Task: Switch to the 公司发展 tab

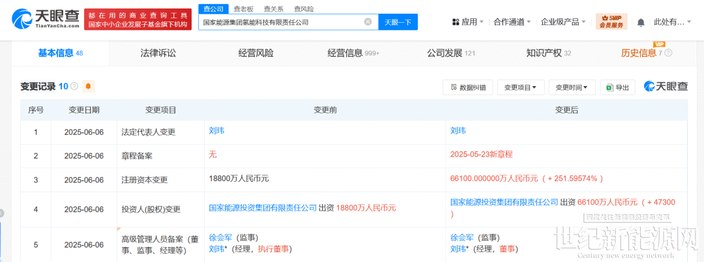Action: point(451,53)
